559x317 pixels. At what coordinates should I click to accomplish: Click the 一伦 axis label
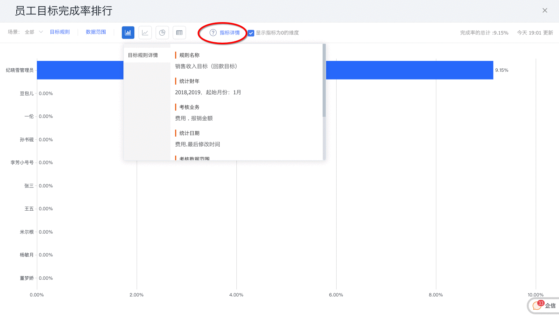pos(29,116)
